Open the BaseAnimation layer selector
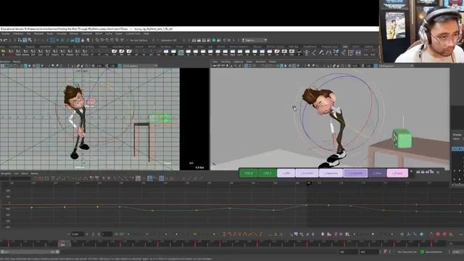This screenshot has height=261, width=464. tap(434, 252)
